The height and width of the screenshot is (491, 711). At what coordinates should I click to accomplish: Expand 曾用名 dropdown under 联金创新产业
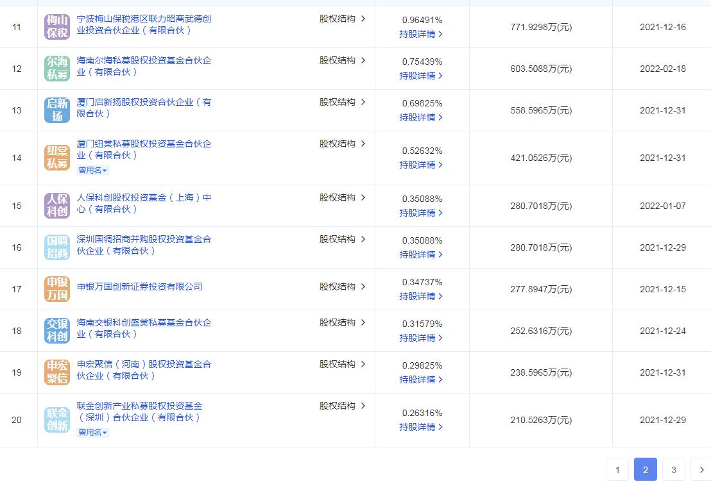(x=93, y=433)
